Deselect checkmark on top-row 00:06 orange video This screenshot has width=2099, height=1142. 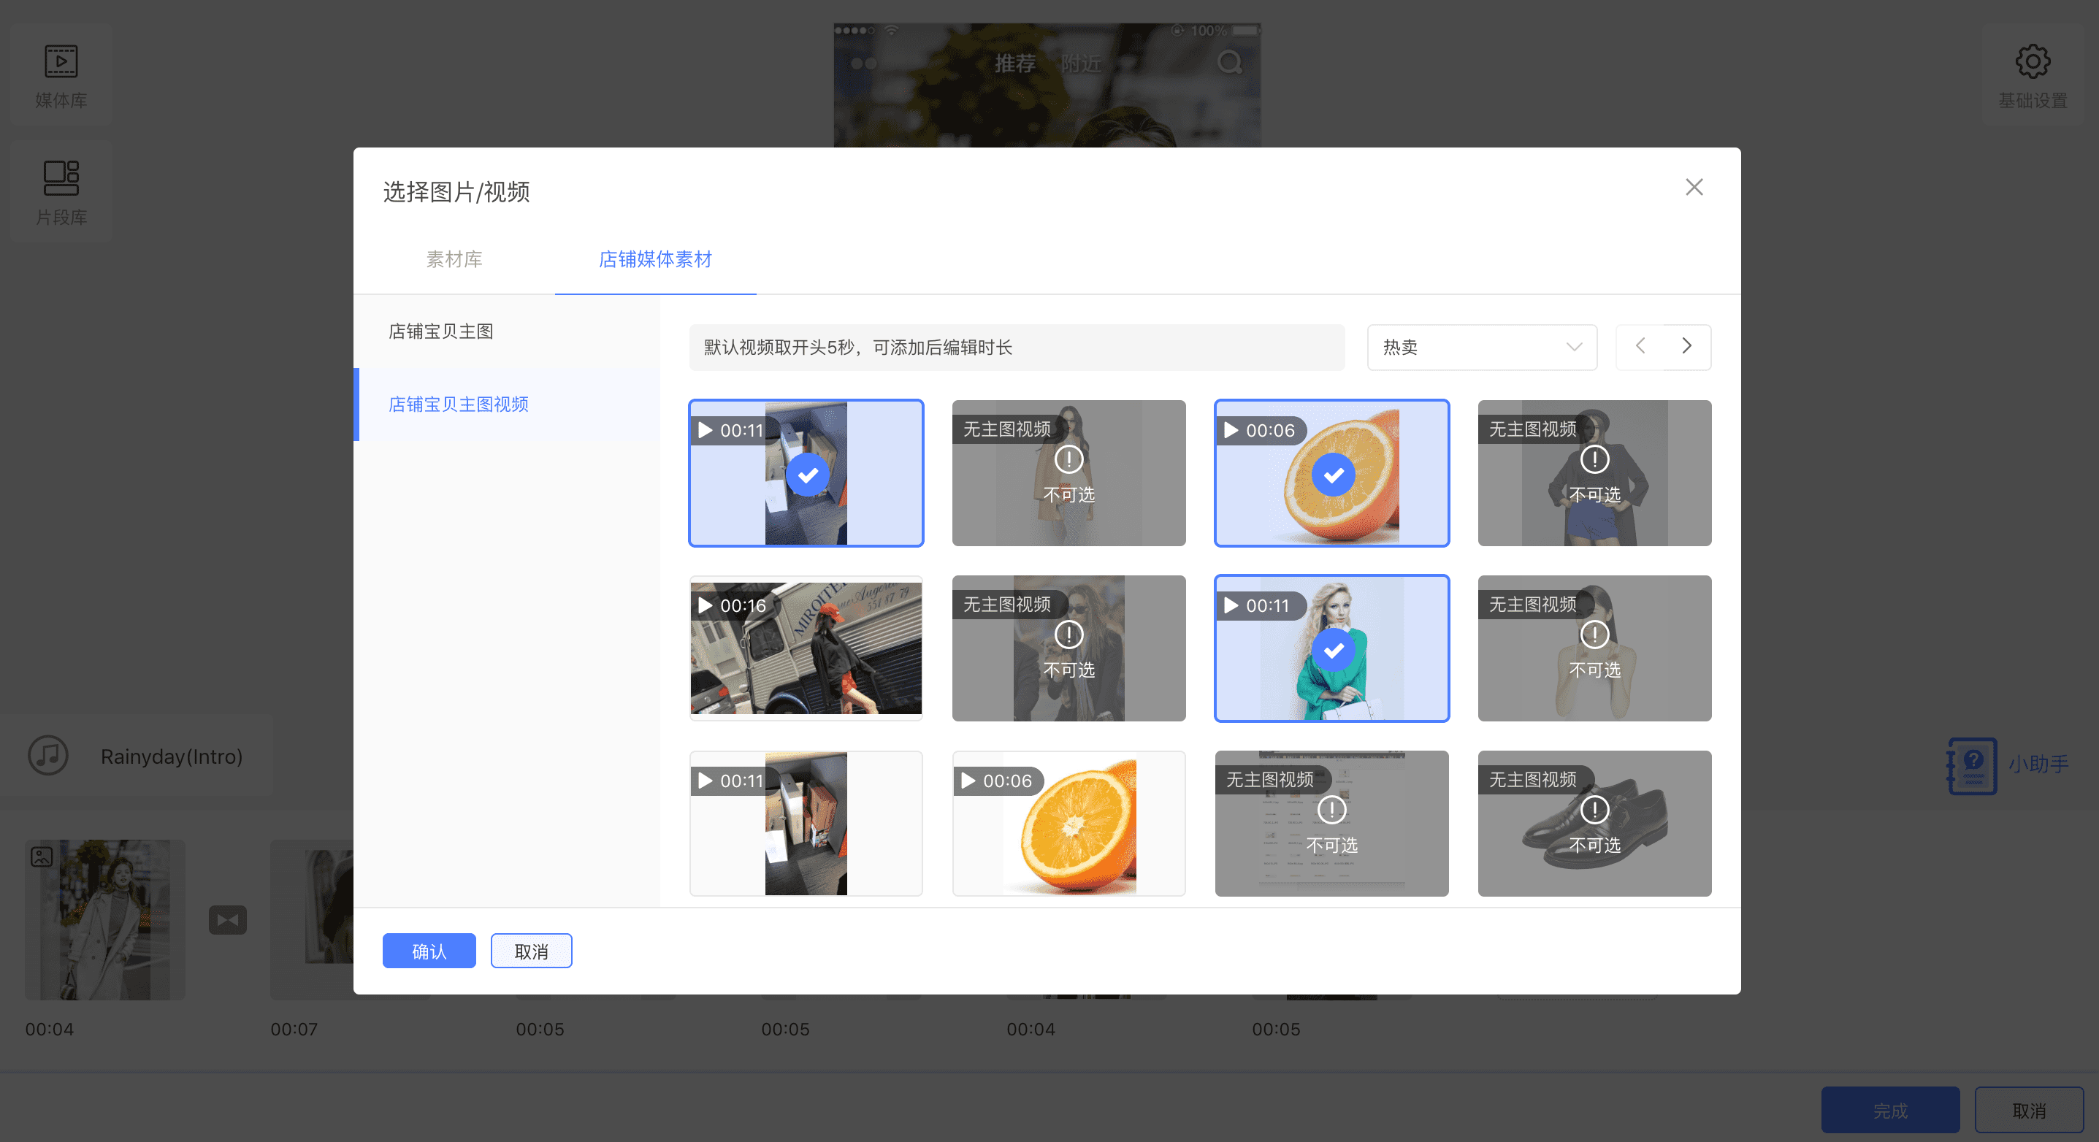coord(1333,475)
